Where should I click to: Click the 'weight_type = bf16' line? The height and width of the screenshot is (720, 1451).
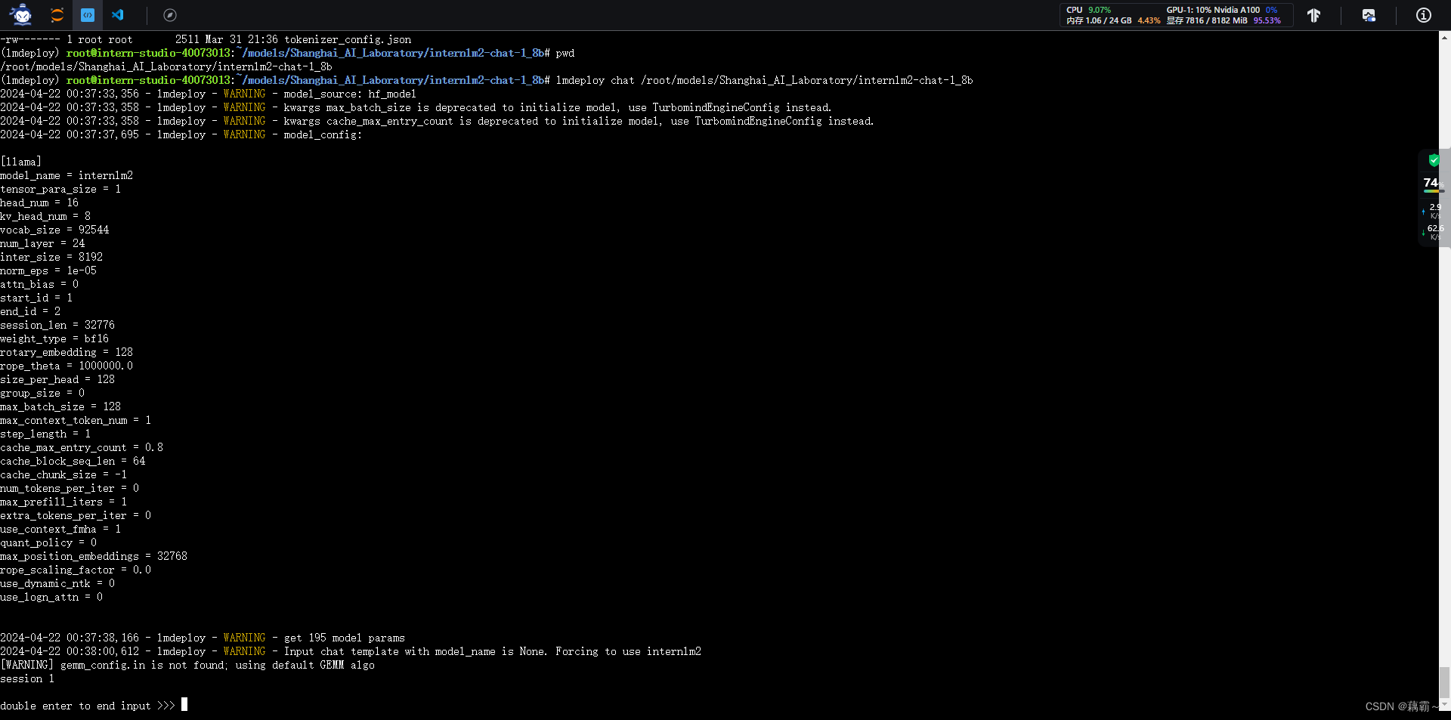(54, 338)
